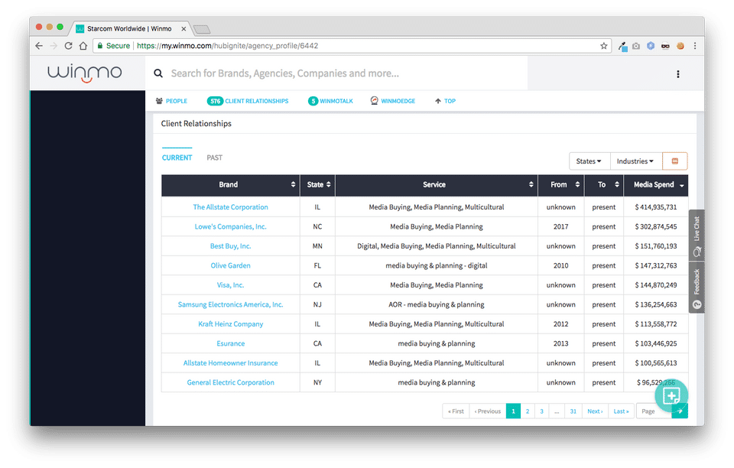Open the Chrome three-dot menu
The height and width of the screenshot is (468, 734).
point(695,46)
